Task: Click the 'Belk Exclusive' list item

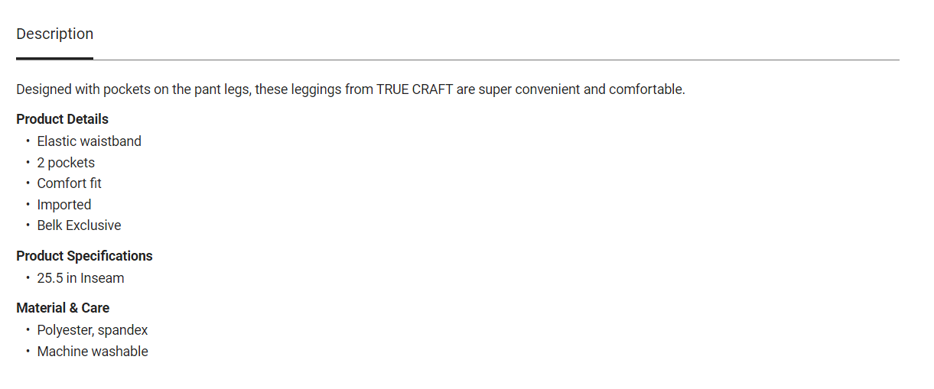Action: pyautogui.click(x=79, y=225)
